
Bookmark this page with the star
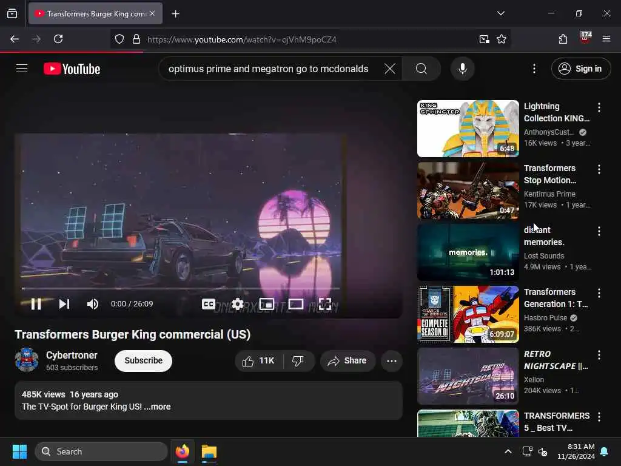click(502, 39)
